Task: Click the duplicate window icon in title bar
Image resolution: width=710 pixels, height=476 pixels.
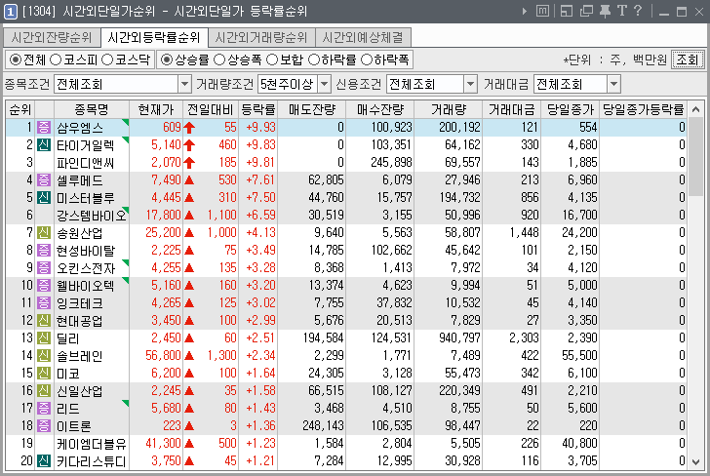Action: point(586,11)
